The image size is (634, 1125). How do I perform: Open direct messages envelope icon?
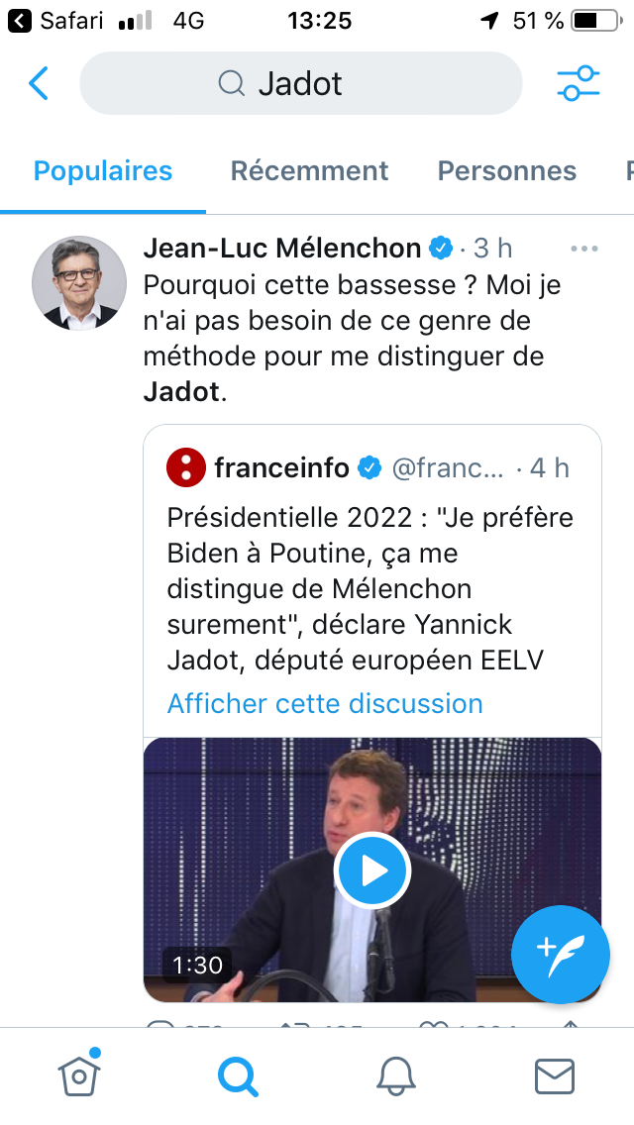[x=555, y=1075]
